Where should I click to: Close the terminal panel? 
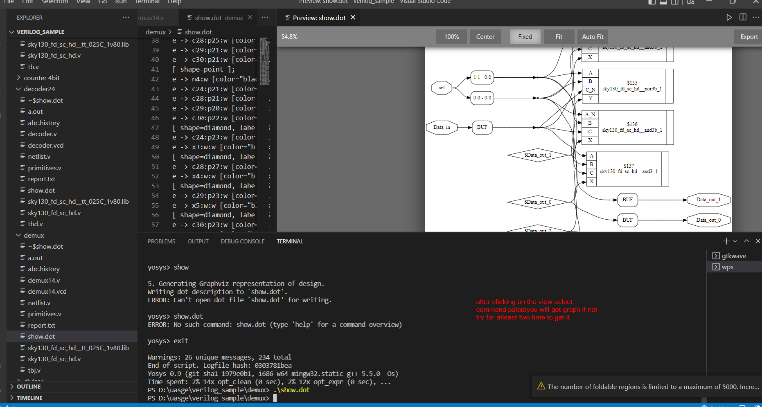point(758,241)
